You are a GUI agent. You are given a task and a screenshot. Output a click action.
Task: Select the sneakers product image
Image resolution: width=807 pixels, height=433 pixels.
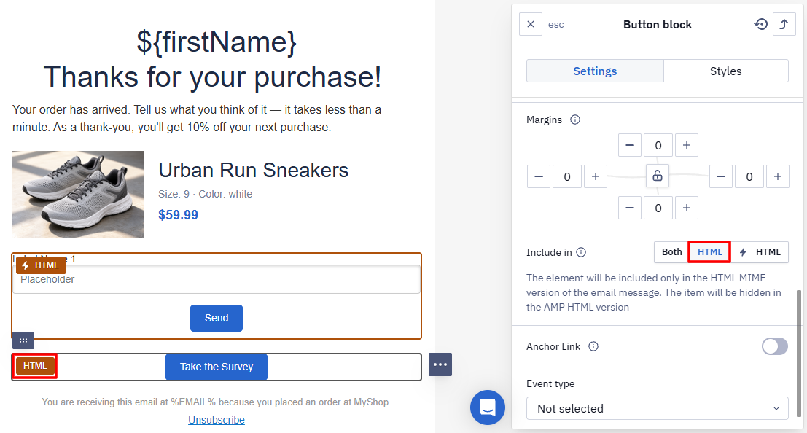[x=78, y=195]
